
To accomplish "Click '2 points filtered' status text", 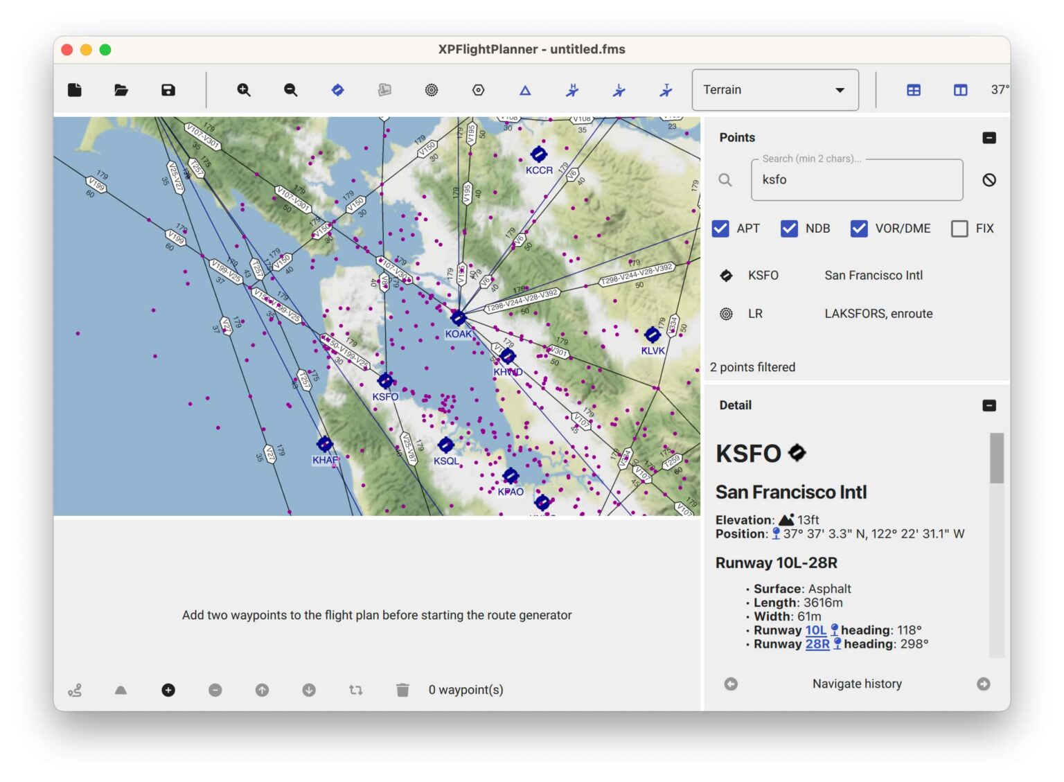I will click(x=752, y=367).
